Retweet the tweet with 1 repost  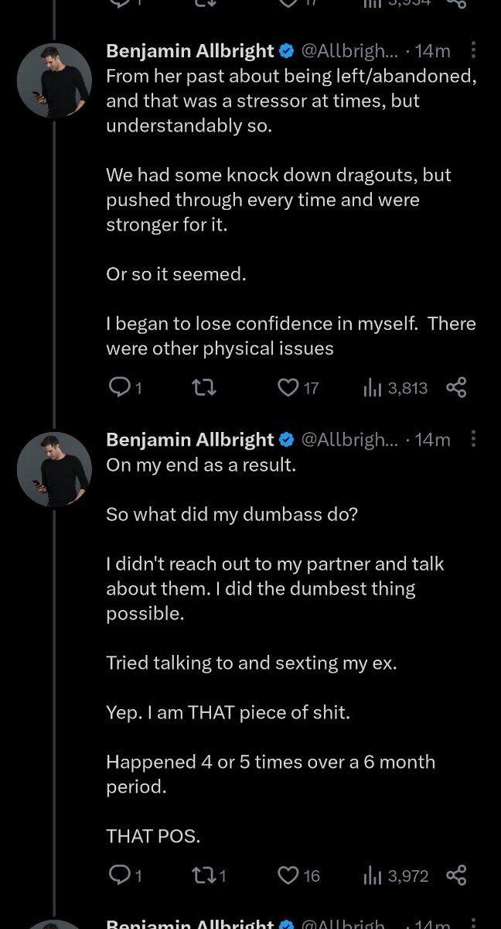pos(203,875)
